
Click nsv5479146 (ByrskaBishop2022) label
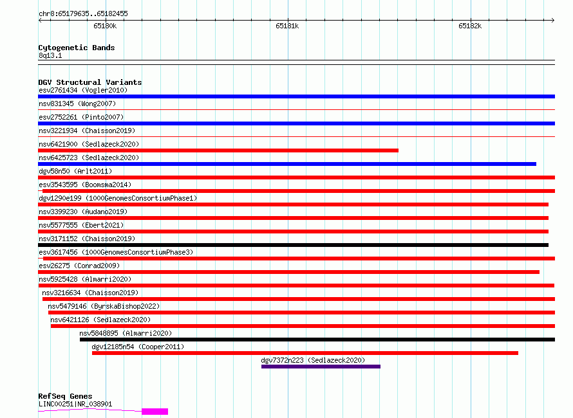pos(104,306)
